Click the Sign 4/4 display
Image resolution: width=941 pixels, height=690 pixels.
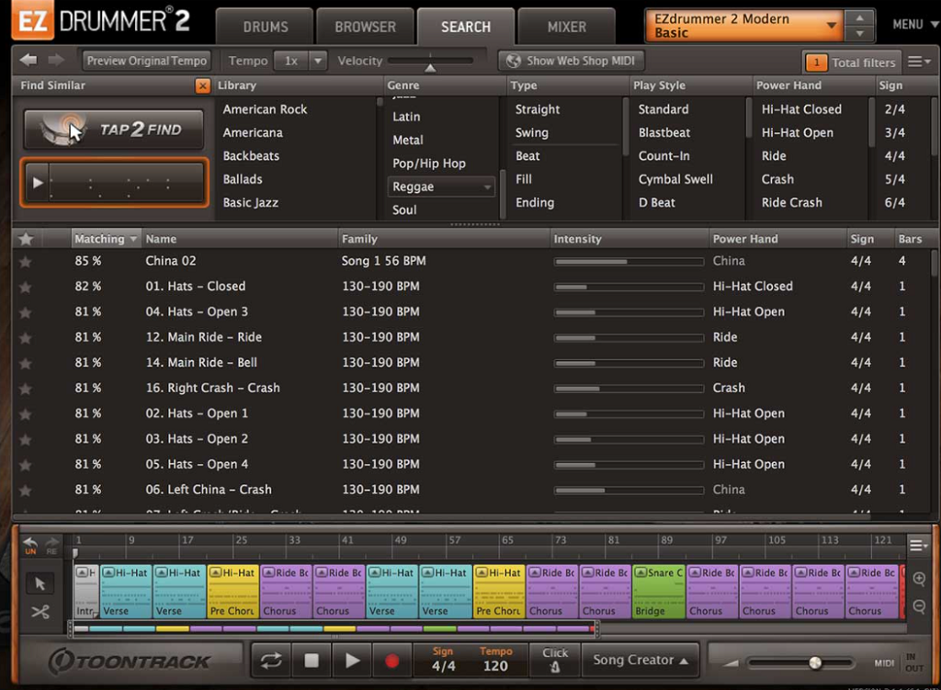click(444, 660)
